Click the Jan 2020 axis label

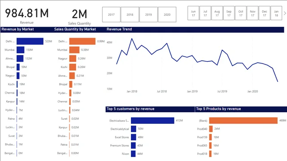(252, 91)
